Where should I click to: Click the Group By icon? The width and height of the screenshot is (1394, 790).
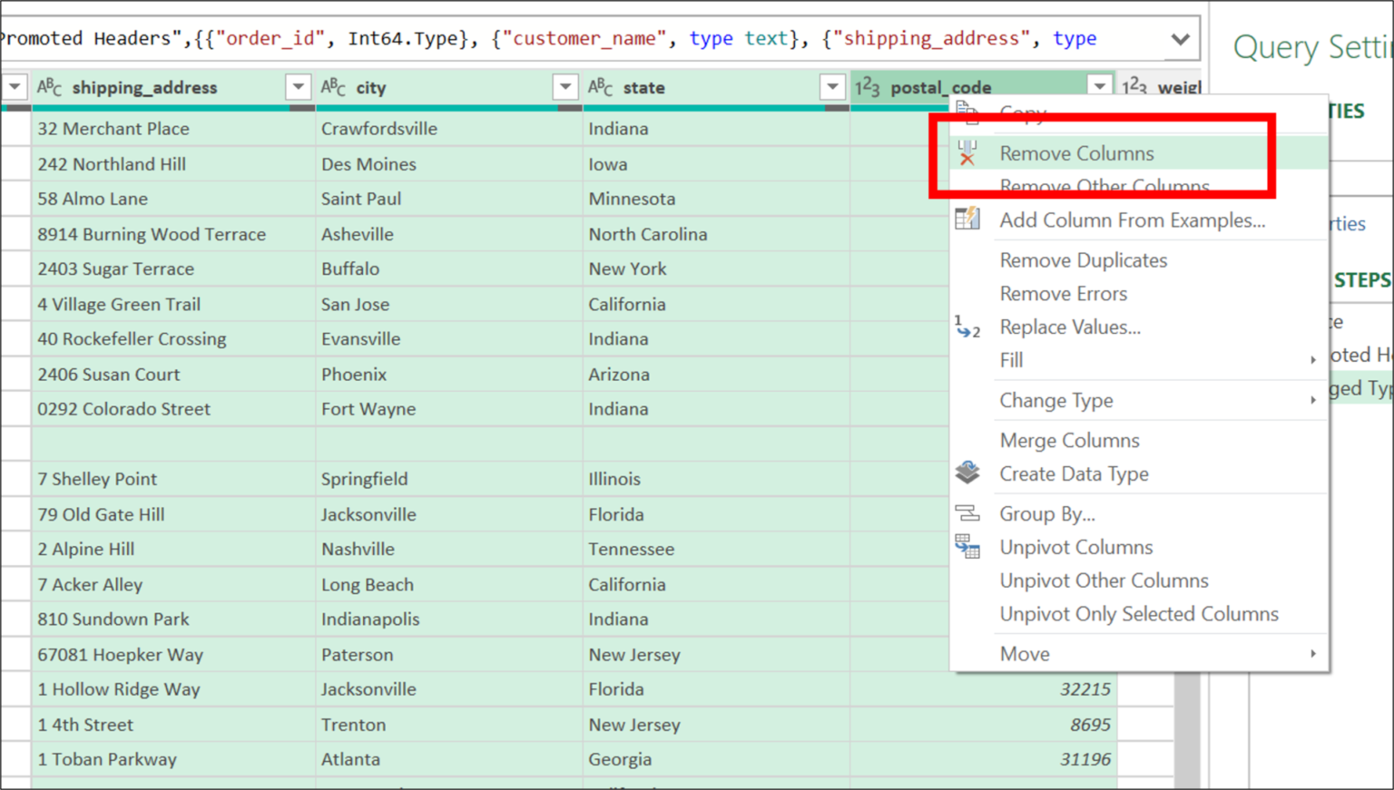click(x=967, y=513)
